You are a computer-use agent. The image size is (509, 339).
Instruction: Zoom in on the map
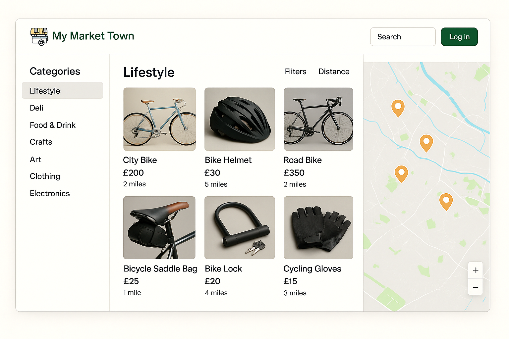click(476, 270)
